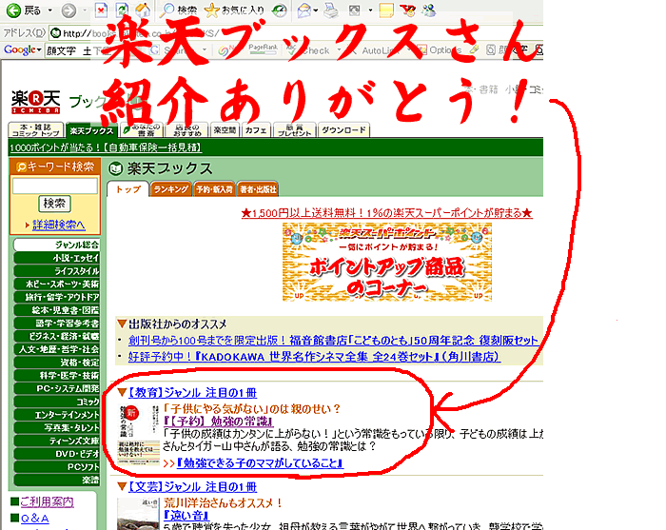Viewport: 666px width, 530px height.
Task: Open the 勉強できる子のママがしていること link
Action: [x=260, y=462]
